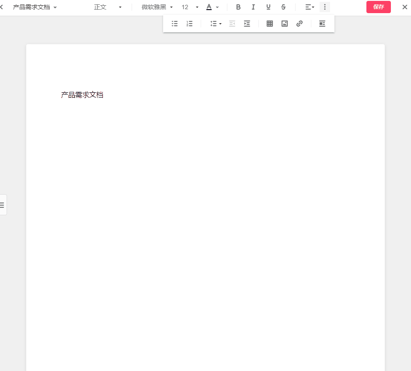This screenshot has width=411, height=371.
Task: Click the decrease indent icon
Action: click(232, 24)
